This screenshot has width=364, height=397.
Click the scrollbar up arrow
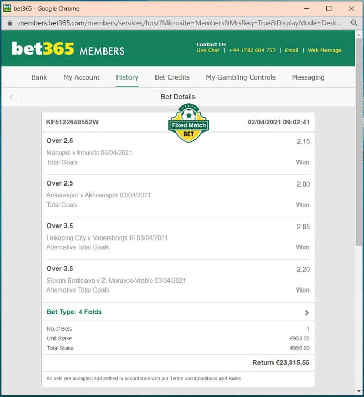359,35
